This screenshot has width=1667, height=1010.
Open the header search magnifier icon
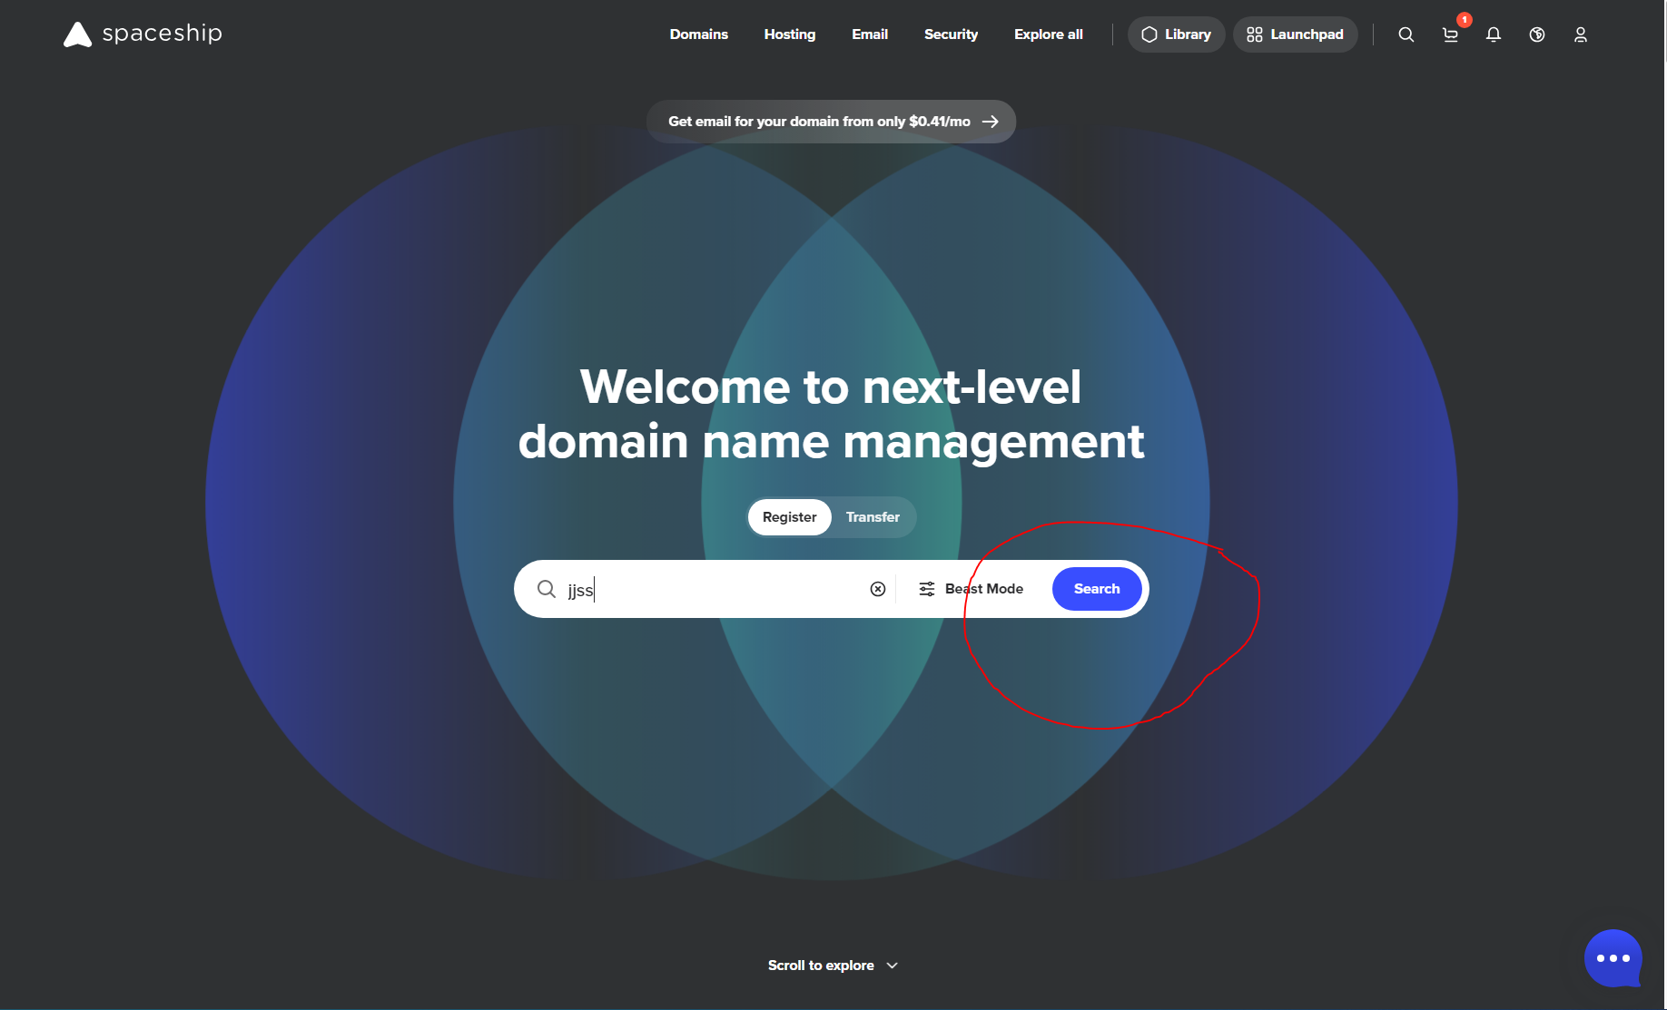click(x=1406, y=34)
